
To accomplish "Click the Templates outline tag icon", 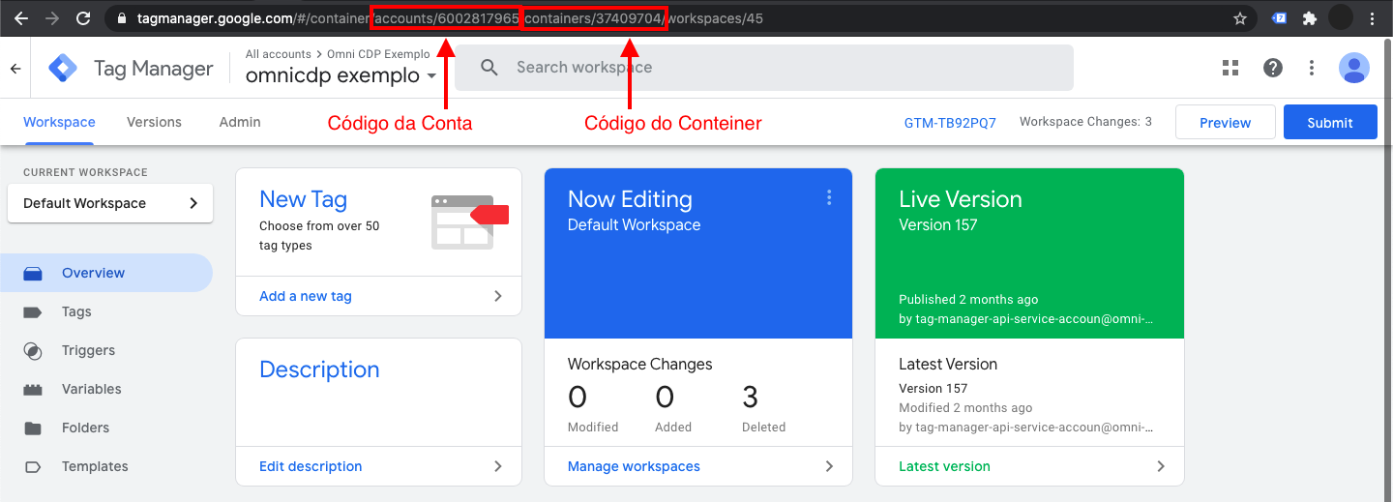I will tap(33, 466).
